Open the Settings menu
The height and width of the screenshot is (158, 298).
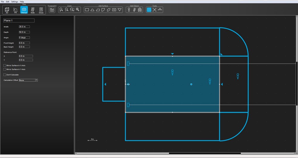coord(14,1)
